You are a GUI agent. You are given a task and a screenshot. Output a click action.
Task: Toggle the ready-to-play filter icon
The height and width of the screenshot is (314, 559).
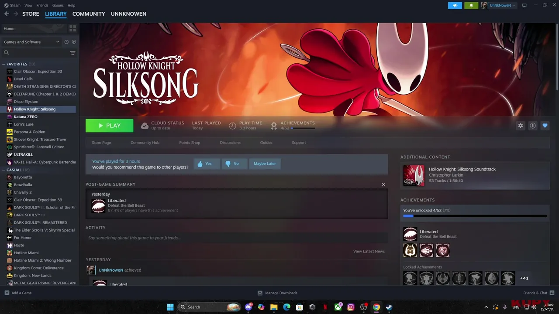(x=74, y=42)
